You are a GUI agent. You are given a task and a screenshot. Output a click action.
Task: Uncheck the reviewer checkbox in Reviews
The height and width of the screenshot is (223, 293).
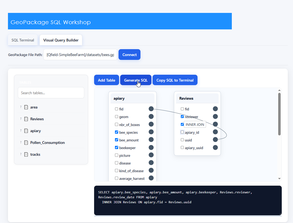[x=182, y=116]
